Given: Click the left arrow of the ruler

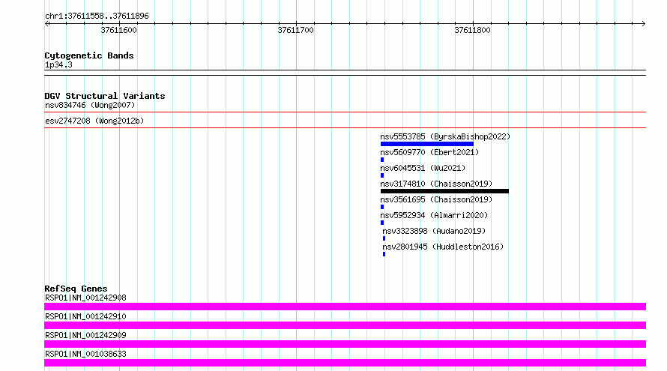Looking at the screenshot, I should tap(47, 23).
